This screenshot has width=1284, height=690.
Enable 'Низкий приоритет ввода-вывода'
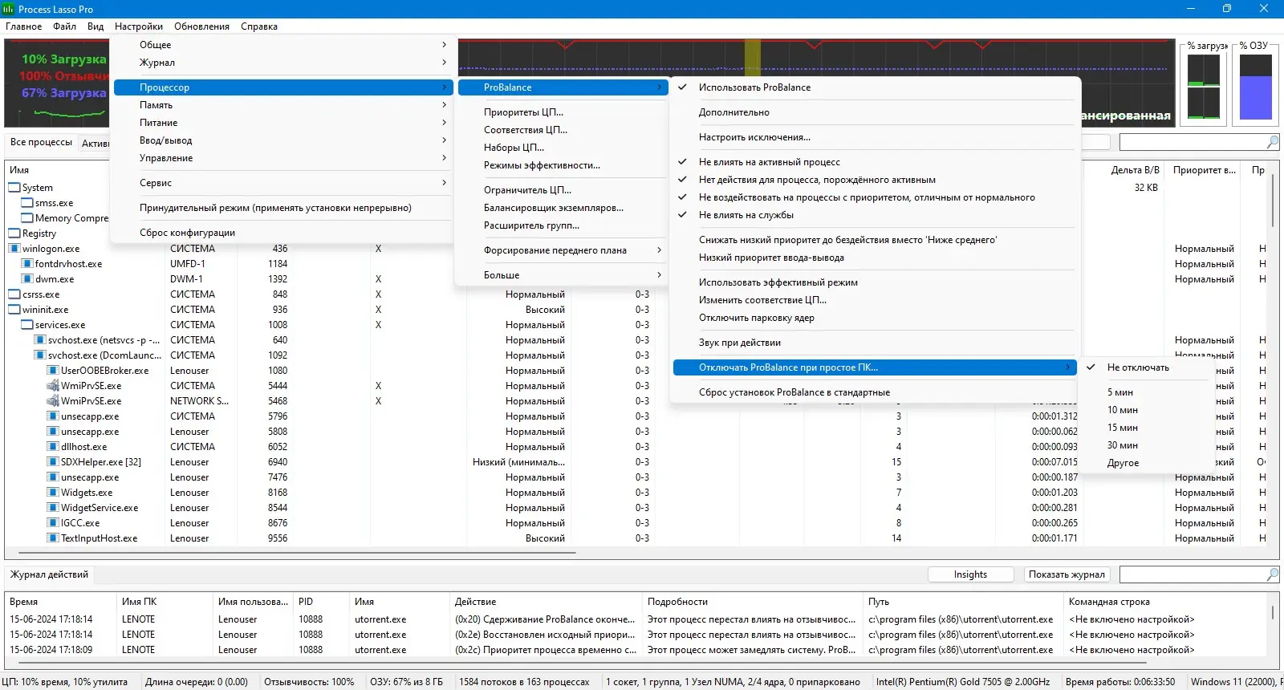(875, 258)
